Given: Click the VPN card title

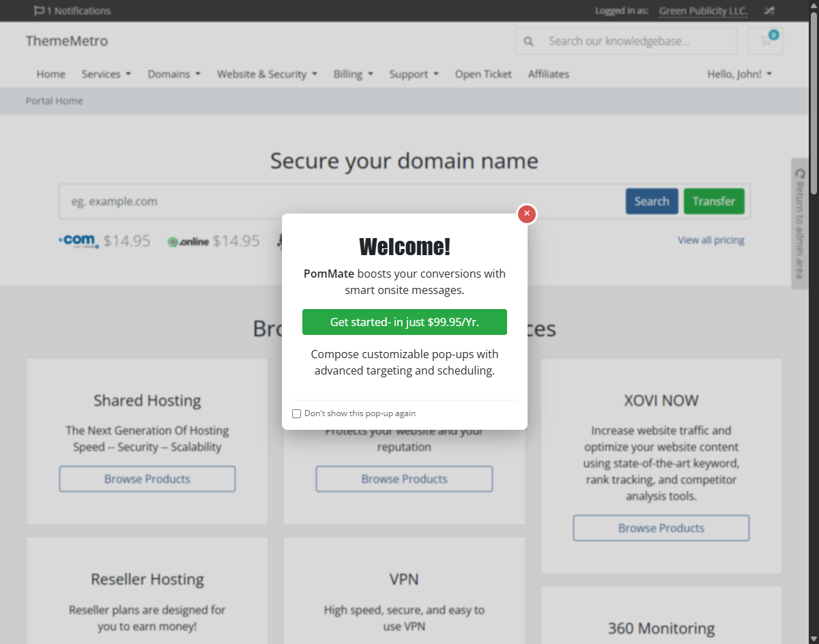Looking at the screenshot, I should pyautogui.click(x=404, y=579).
